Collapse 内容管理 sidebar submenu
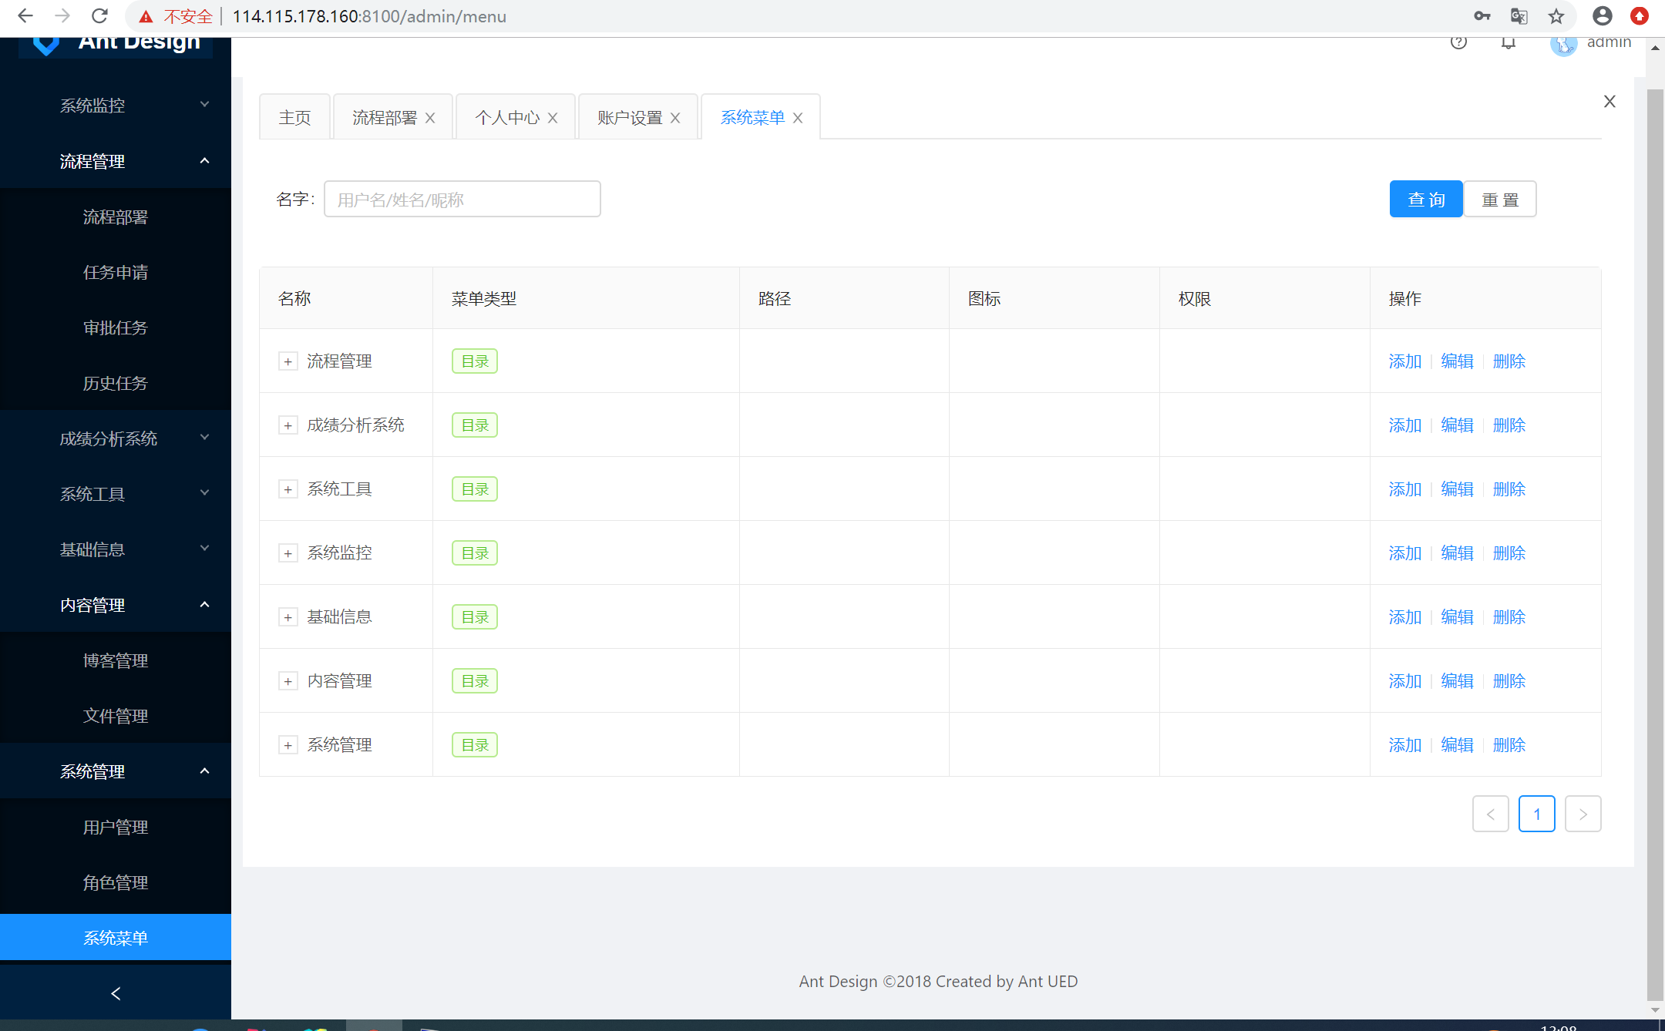1665x1031 pixels. 116,605
